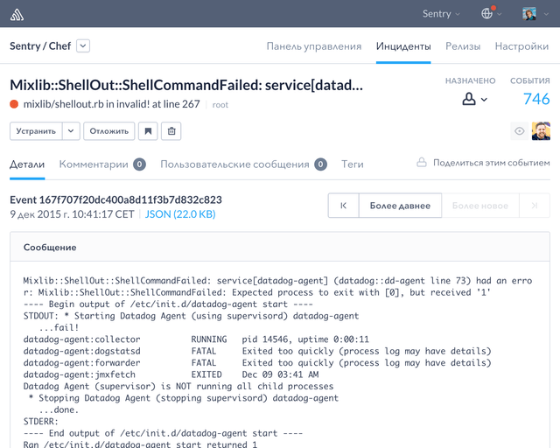The height and width of the screenshot is (448, 560).
Task: Click the 'datadog-agent:jmxfetch' EXITED line
Action: [171, 374]
